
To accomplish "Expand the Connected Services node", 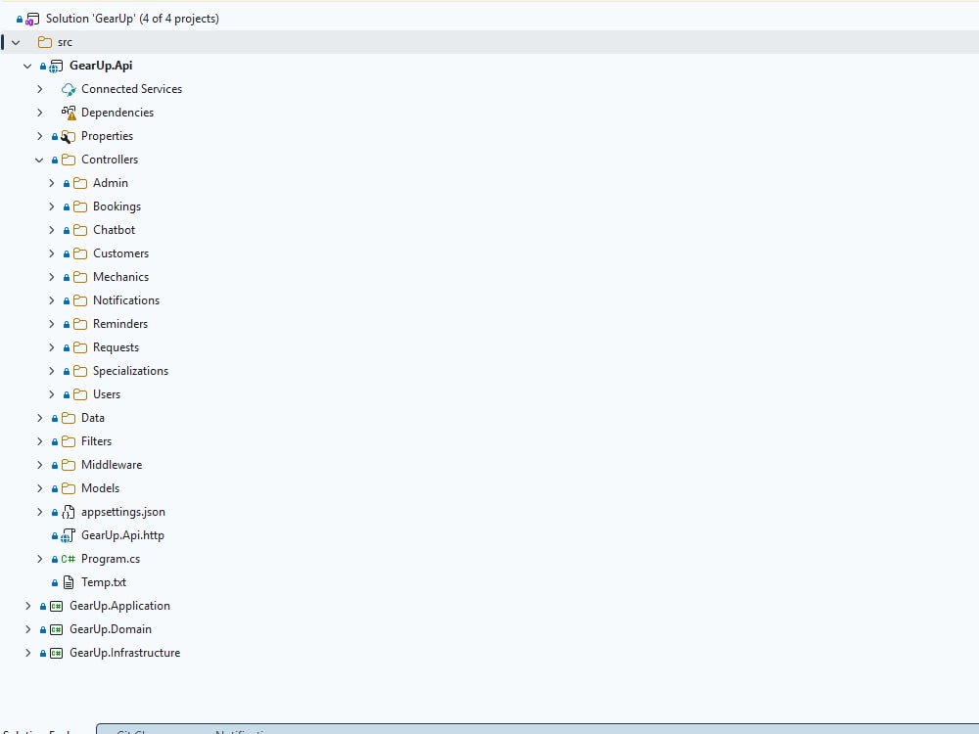I will click(x=39, y=89).
